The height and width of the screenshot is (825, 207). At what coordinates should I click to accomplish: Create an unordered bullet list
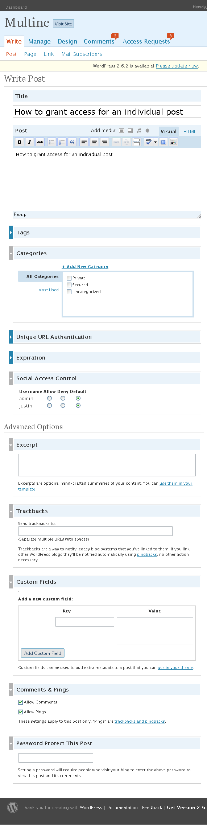(52, 142)
